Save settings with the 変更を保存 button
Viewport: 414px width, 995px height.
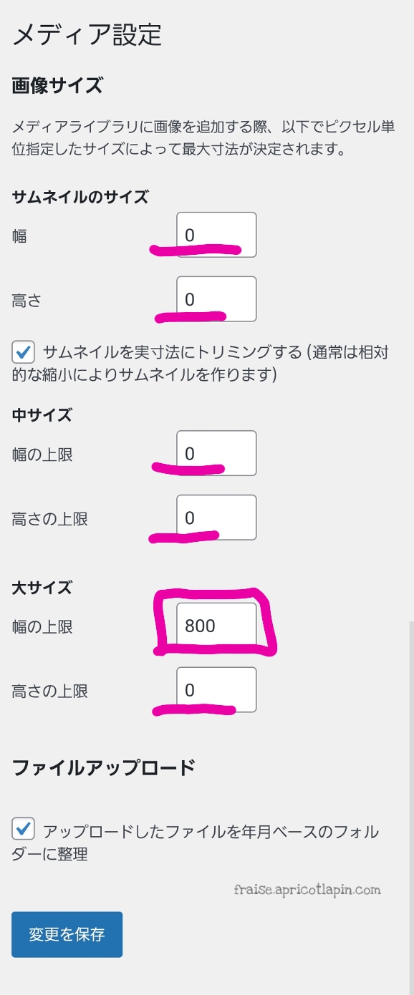pyautogui.click(x=67, y=934)
